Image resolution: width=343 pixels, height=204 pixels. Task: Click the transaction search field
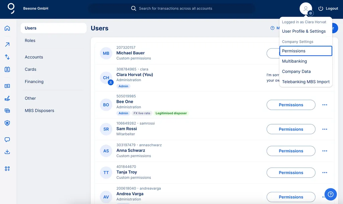(x=175, y=8)
